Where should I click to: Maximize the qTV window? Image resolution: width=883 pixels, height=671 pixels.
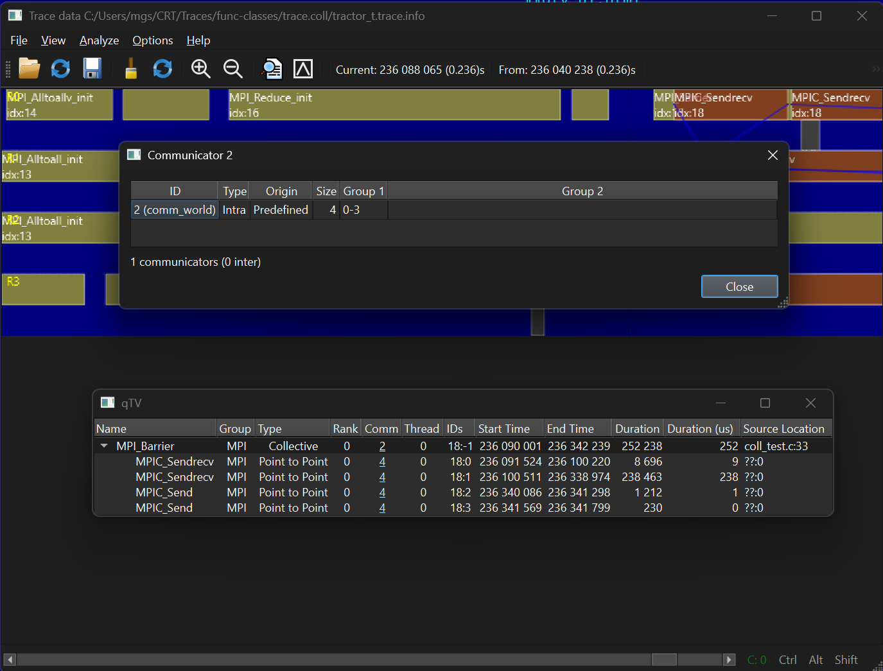click(x=765, y=403)
